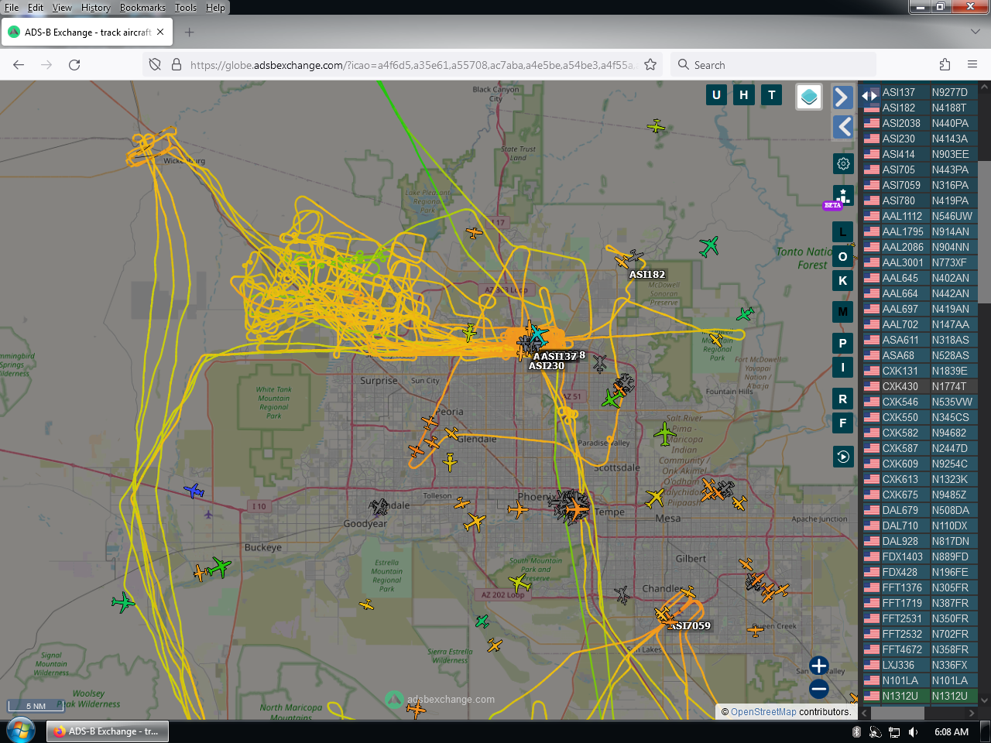Open the File menu

pos(12,8)
